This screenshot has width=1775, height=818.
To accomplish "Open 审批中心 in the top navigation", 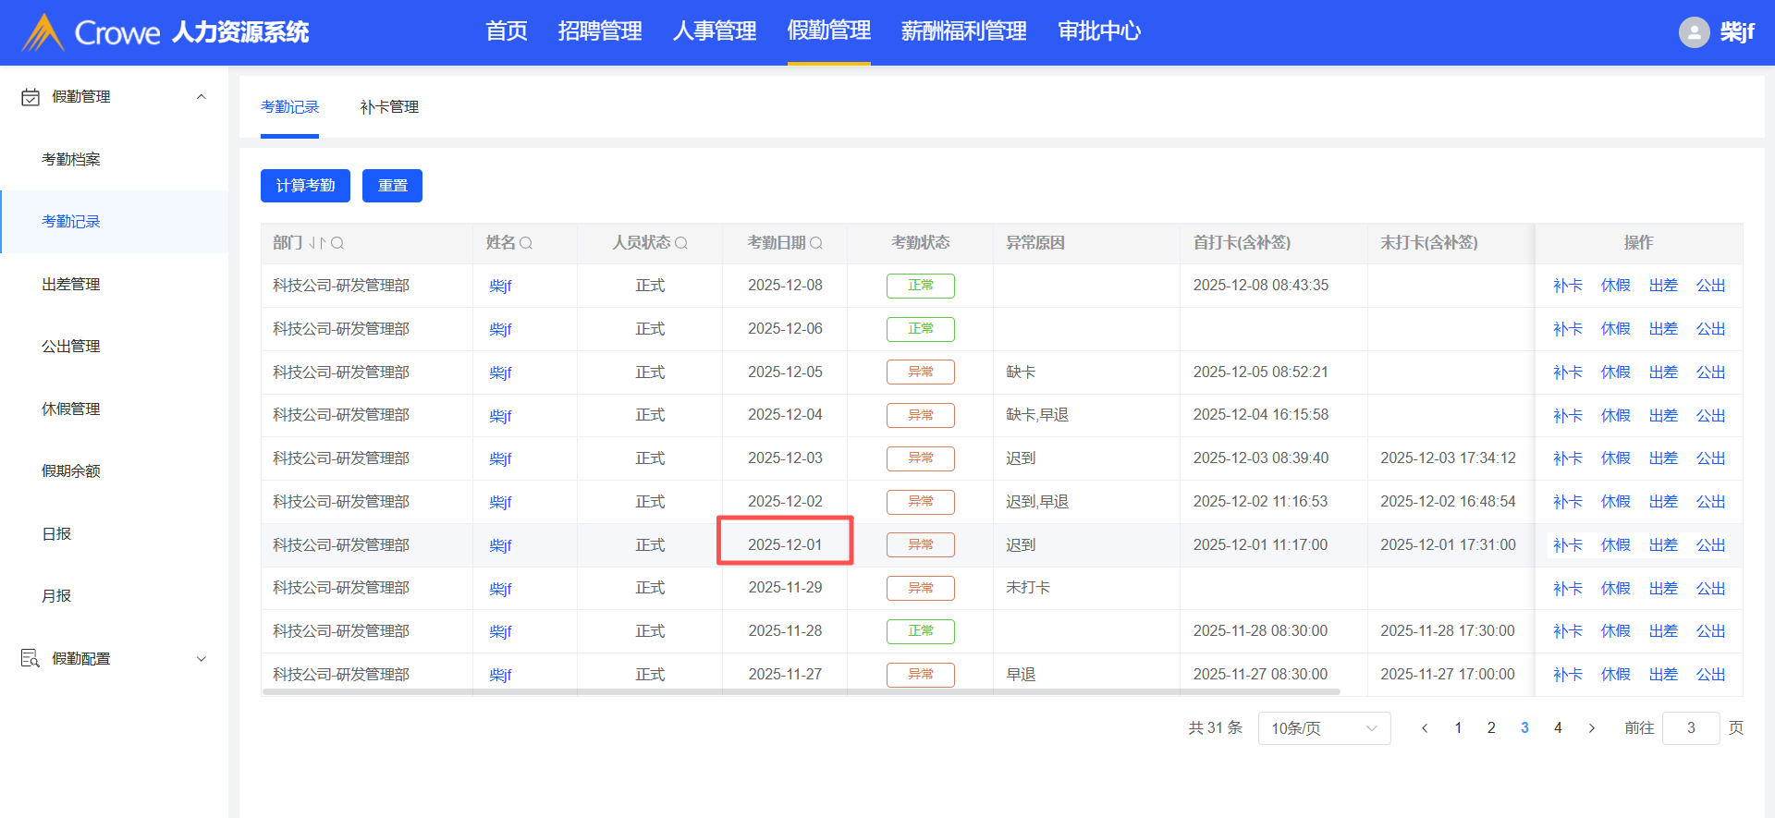I will point(1099,31).
